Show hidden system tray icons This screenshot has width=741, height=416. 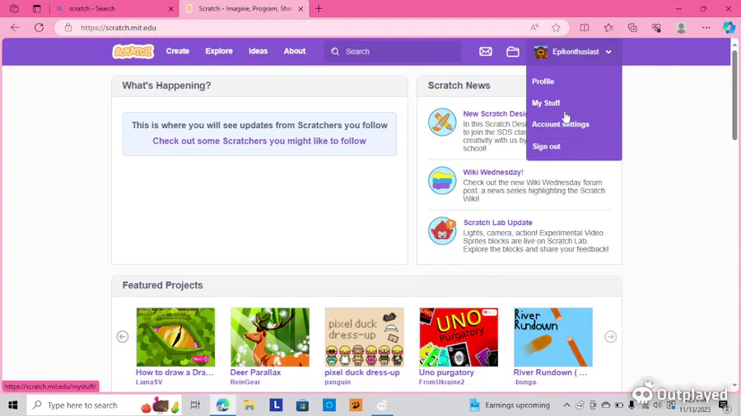point(566,405)
